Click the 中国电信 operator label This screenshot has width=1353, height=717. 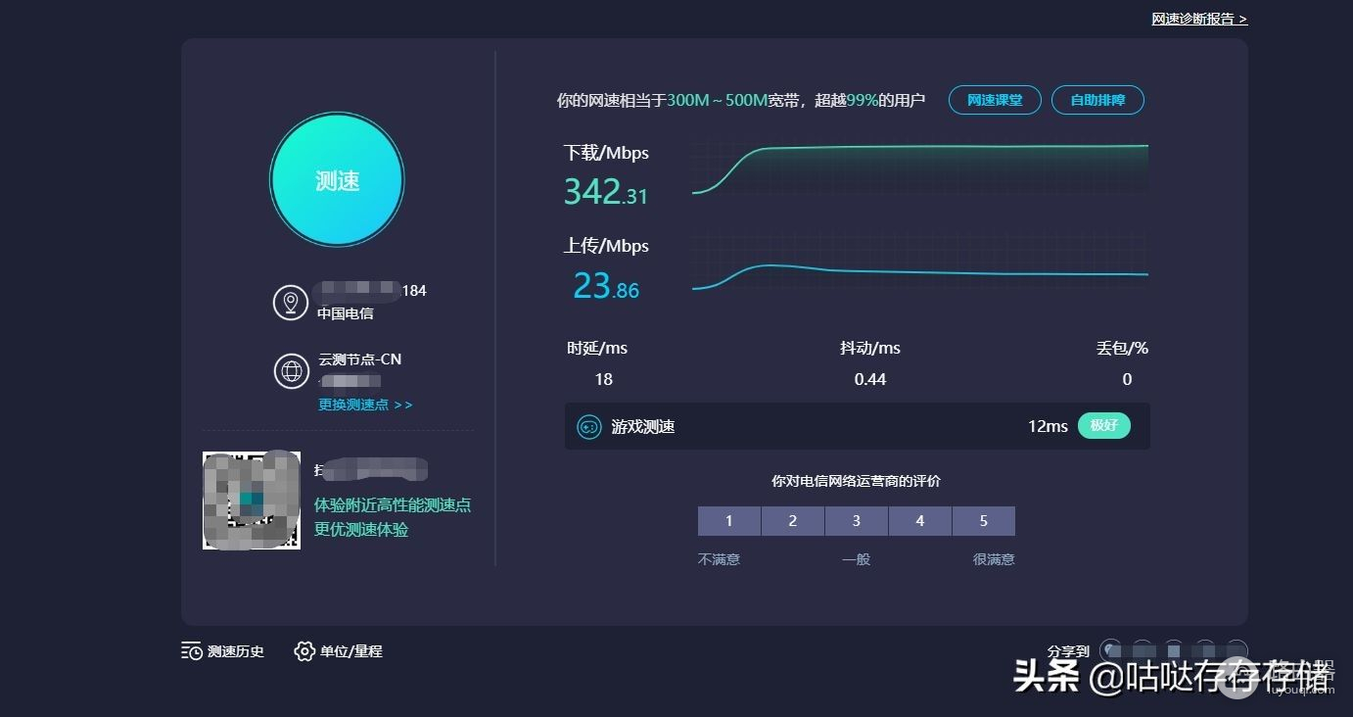click(345, 314)
